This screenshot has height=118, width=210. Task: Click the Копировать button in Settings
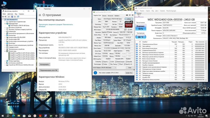click(44, 64)
